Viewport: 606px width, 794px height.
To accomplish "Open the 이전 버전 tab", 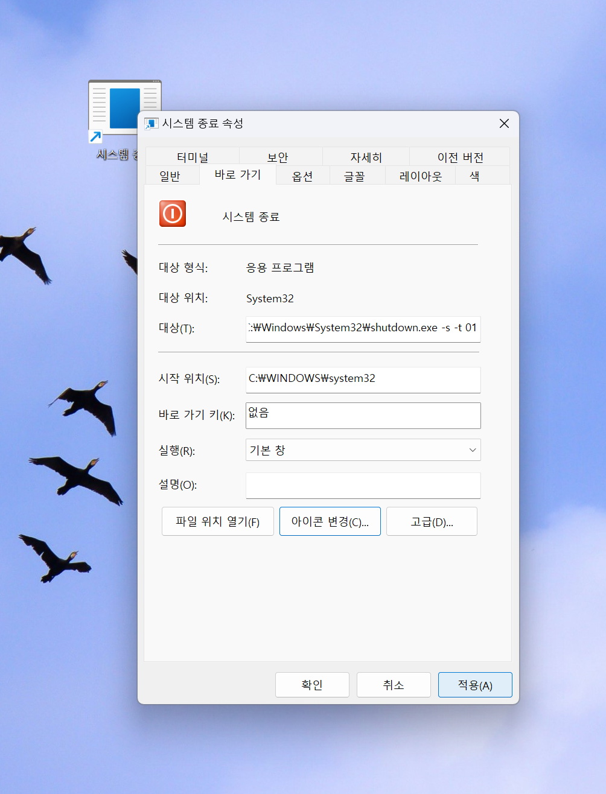I will (x=460, y=157).
